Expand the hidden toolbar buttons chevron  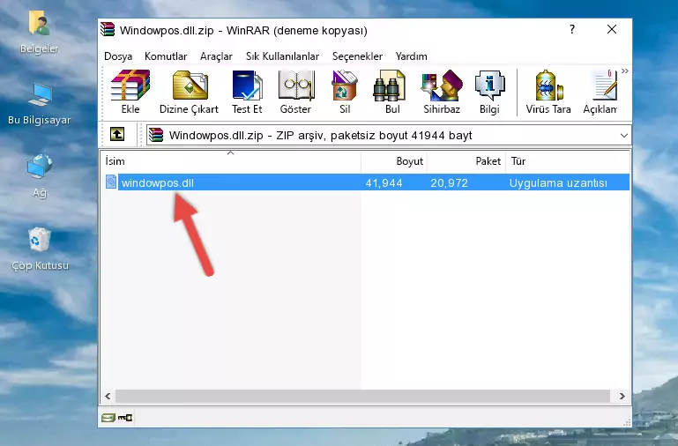pyautogui.click(x=625, y=71)
